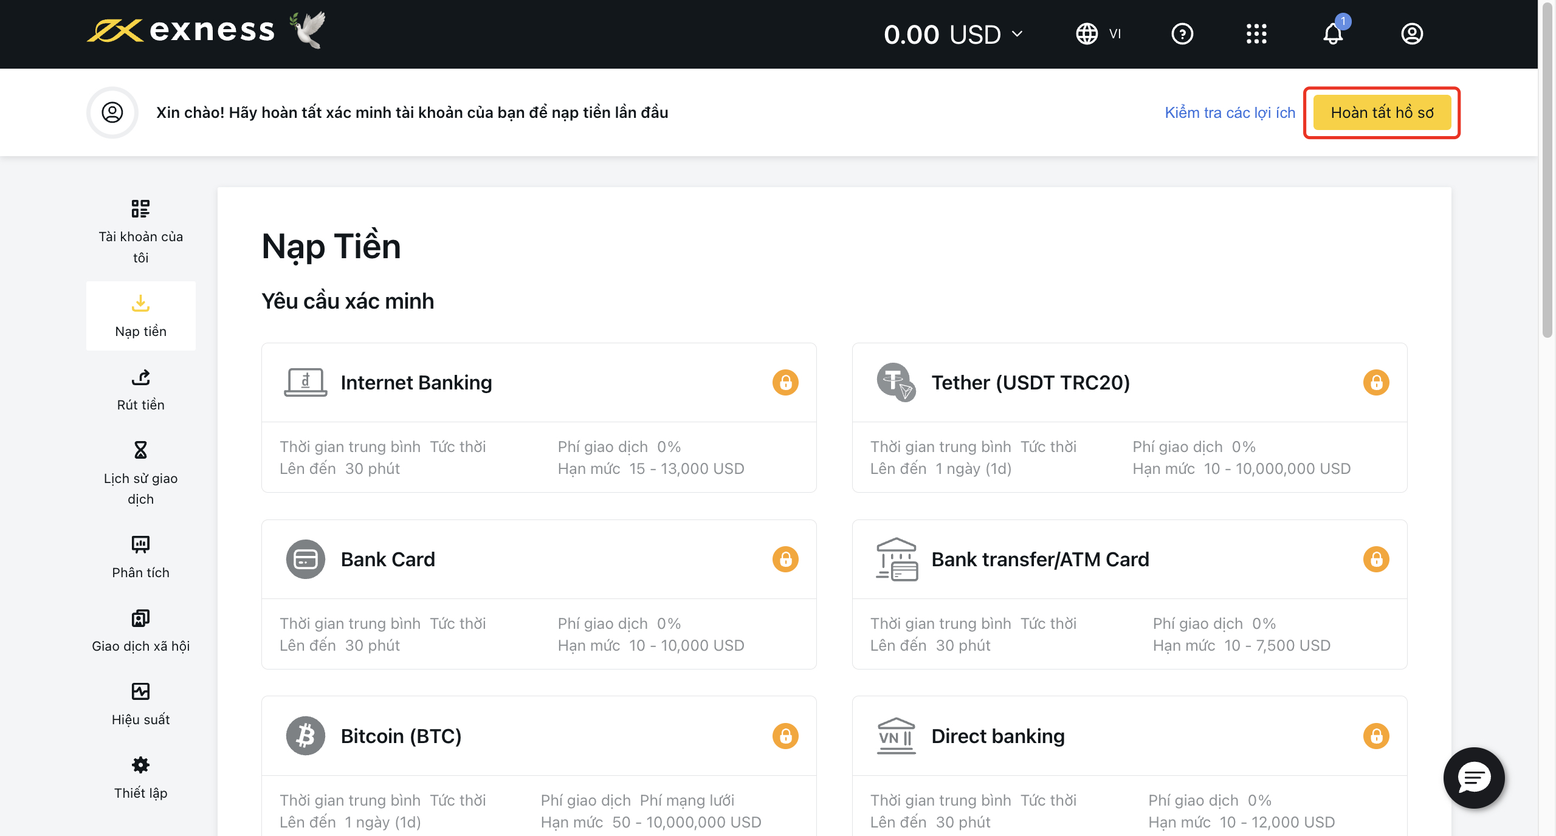Click the lock icon on Tether card

tap(1376, 383)
